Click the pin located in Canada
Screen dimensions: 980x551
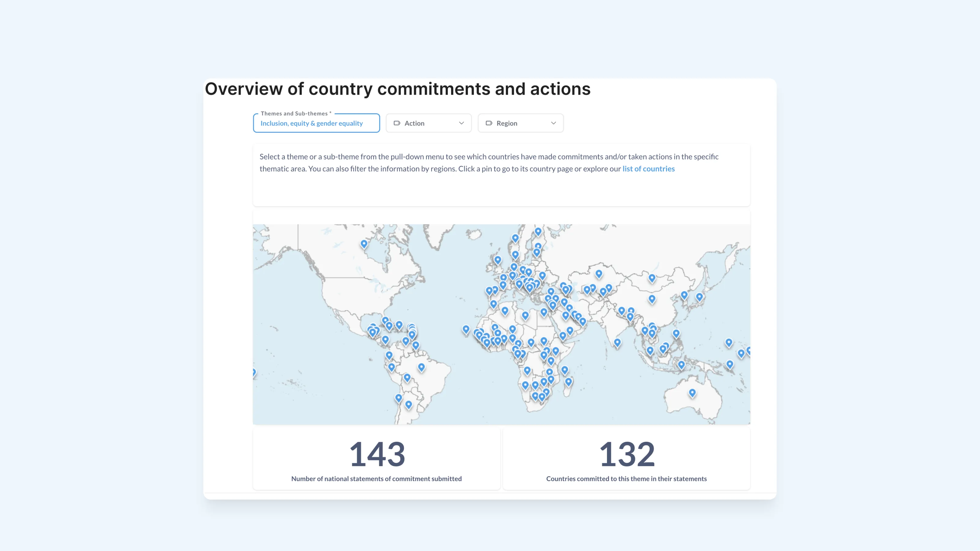364,243
